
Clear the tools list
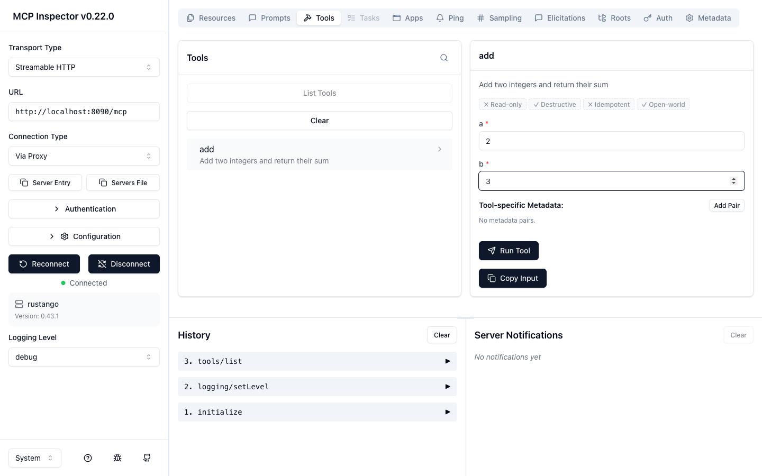tap(320, 121)
